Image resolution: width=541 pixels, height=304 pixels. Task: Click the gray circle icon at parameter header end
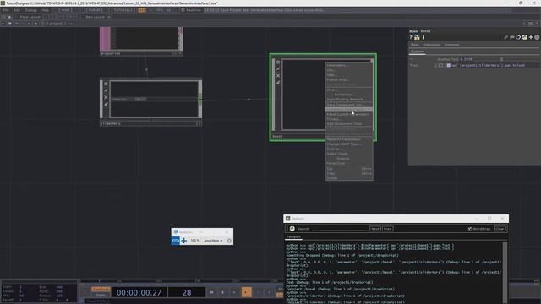pos(537,37)
